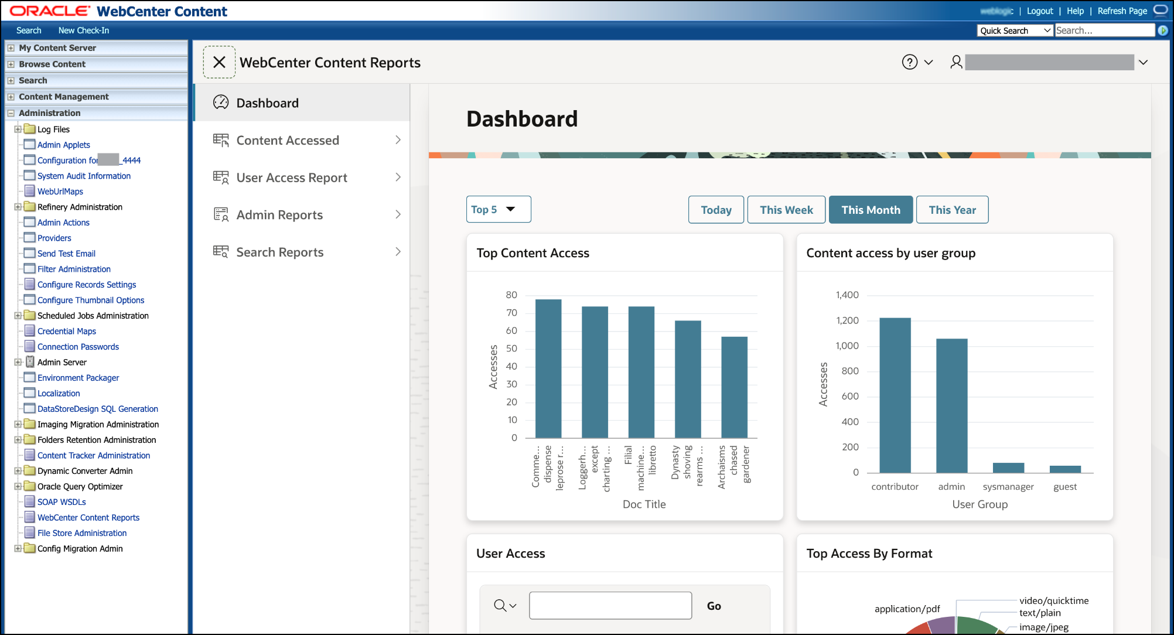This screenshot has height=635, width=1174.
Task: Open the Search menu in top bar
Action: [29, 30]
